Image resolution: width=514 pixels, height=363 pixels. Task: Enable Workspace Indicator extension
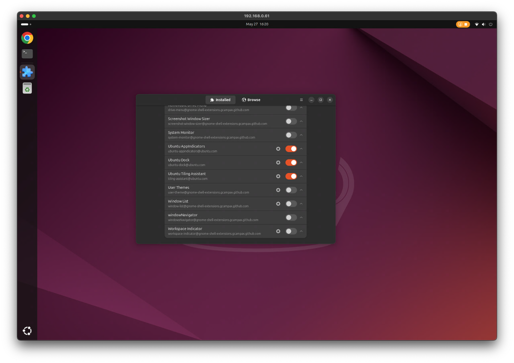[291, 231]
